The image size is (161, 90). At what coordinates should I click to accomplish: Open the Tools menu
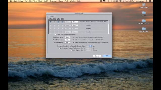click(66, 1)
